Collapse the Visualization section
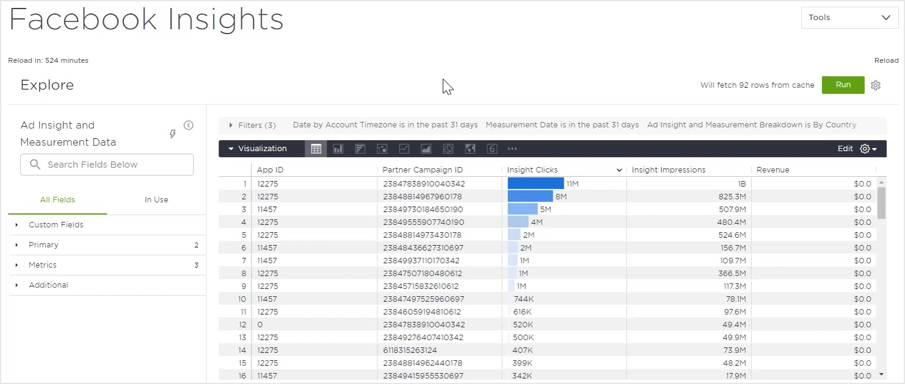 pyautogui.click(x=231, y=149)
